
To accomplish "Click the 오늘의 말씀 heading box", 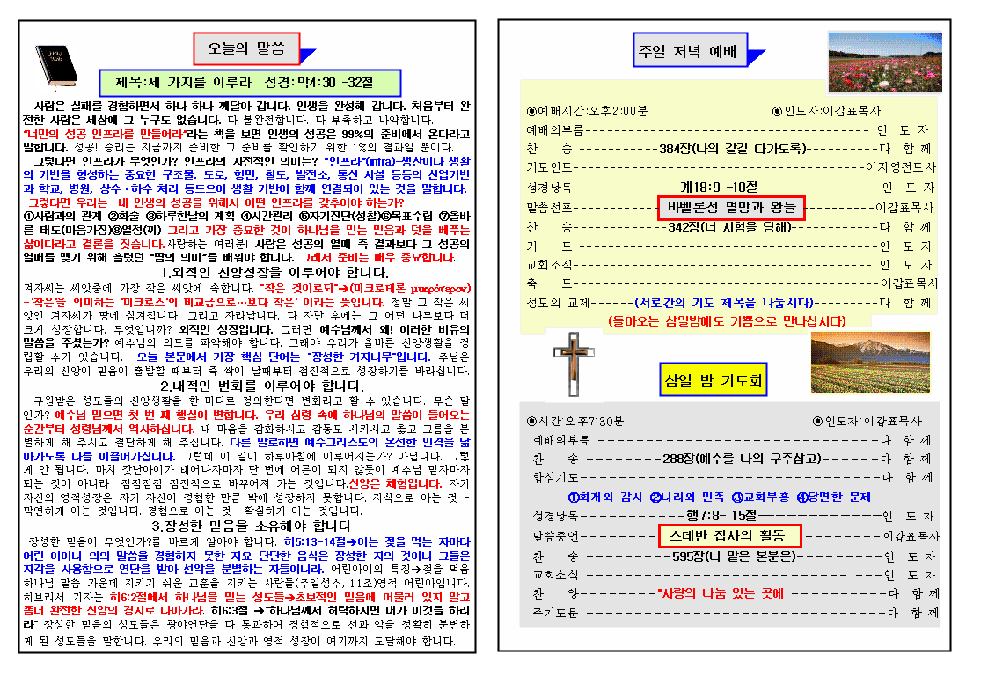I will 246,49.
